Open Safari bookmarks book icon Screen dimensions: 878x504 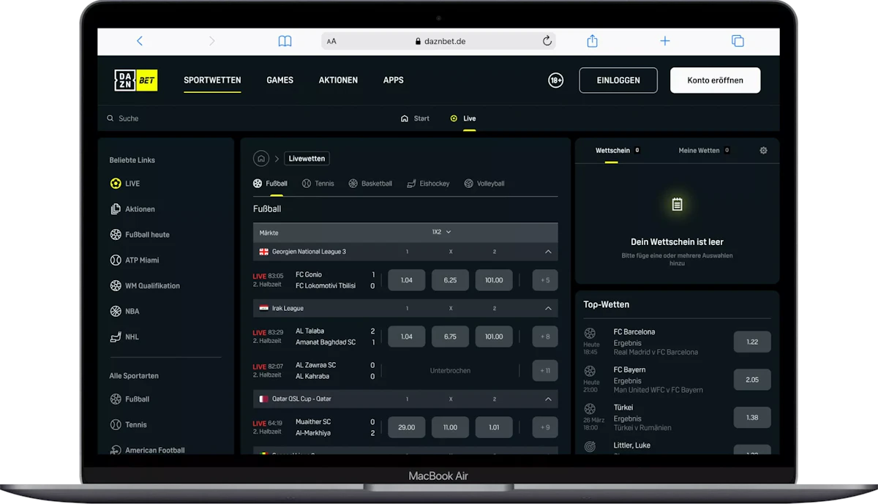click(285, 42)
